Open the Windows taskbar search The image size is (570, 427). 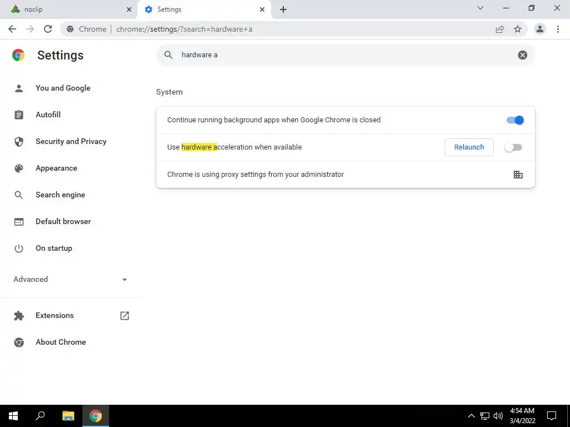[x=40, y=416]
